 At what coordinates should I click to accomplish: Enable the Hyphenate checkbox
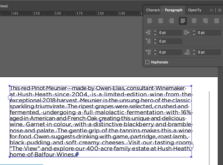147,62
